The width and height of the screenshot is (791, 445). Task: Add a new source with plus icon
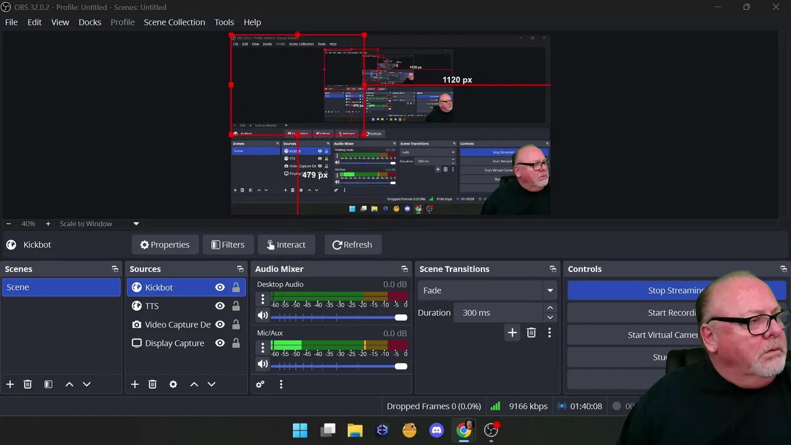click(135, 384)
